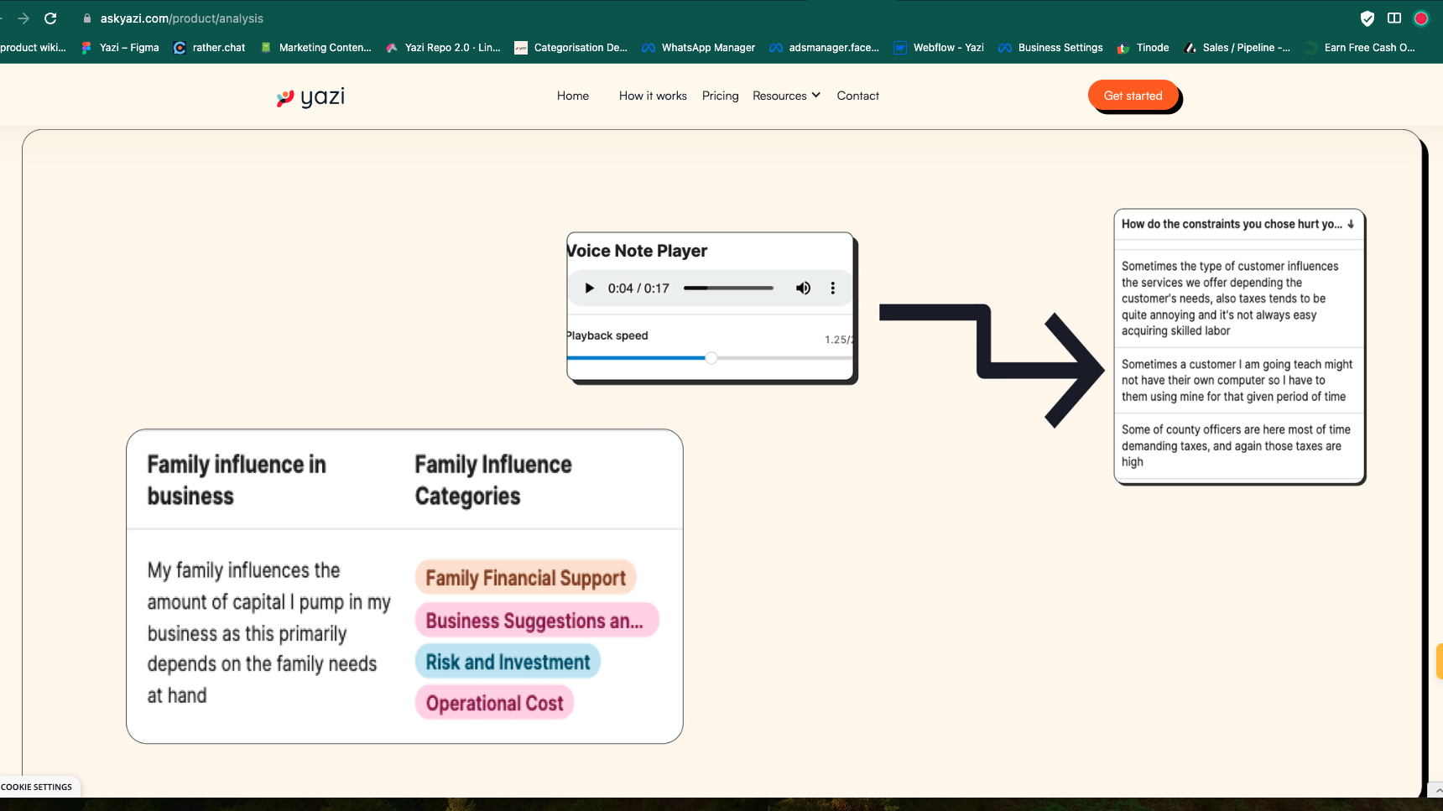Go to the Home nav link

tap(573, 96)
